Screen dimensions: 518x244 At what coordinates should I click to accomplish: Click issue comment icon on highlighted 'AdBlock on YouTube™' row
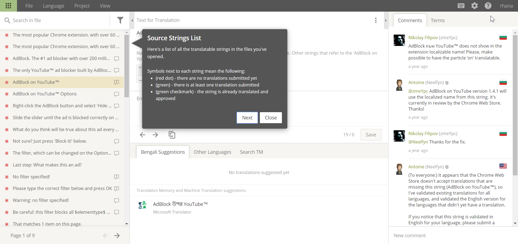117,82
